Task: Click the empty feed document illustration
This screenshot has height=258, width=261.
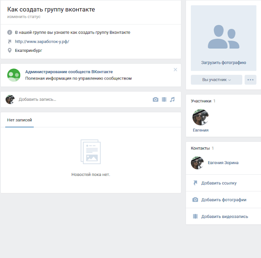Action: coord(91,152)
